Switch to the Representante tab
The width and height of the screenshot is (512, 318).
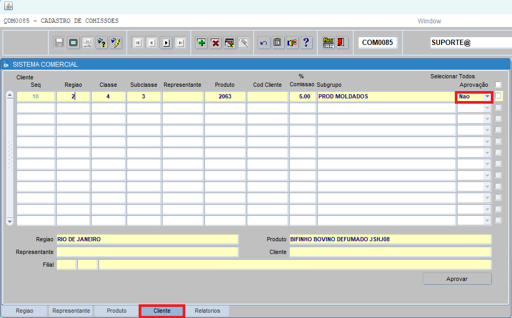[71, 311]
